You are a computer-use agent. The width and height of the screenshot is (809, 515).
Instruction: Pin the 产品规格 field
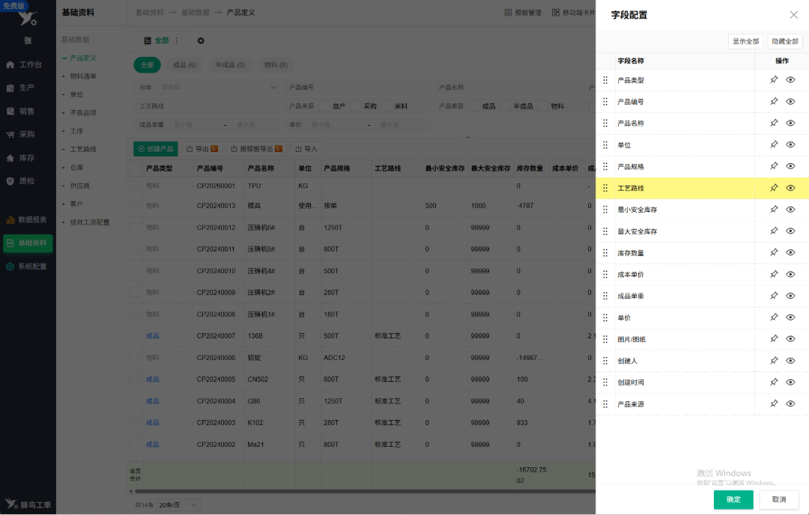coord(773,166)
